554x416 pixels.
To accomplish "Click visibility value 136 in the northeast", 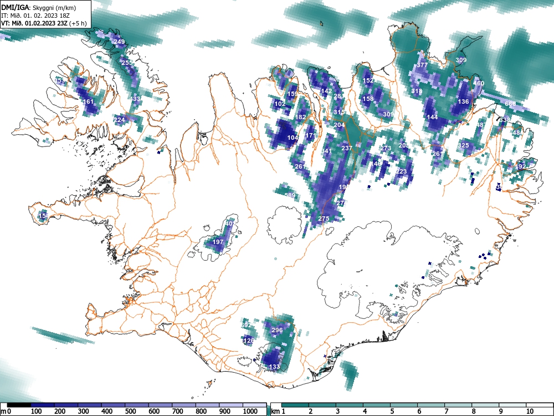I will [463, 102].
